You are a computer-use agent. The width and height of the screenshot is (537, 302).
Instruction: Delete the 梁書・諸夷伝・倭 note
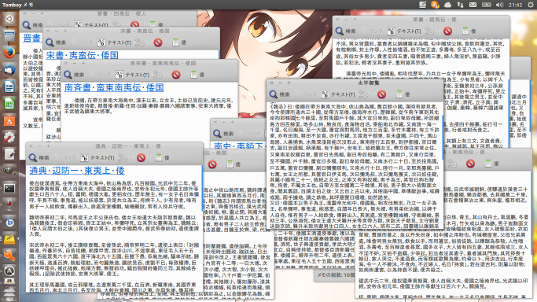coord(447,31)
